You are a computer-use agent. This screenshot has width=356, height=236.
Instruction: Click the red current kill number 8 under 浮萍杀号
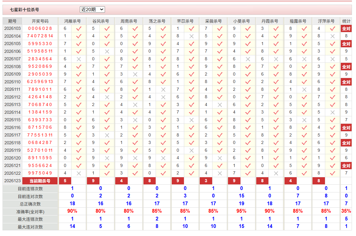[x=319, y=181]
